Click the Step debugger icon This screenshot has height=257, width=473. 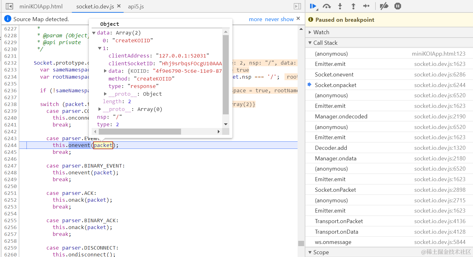tap(366, 6)
